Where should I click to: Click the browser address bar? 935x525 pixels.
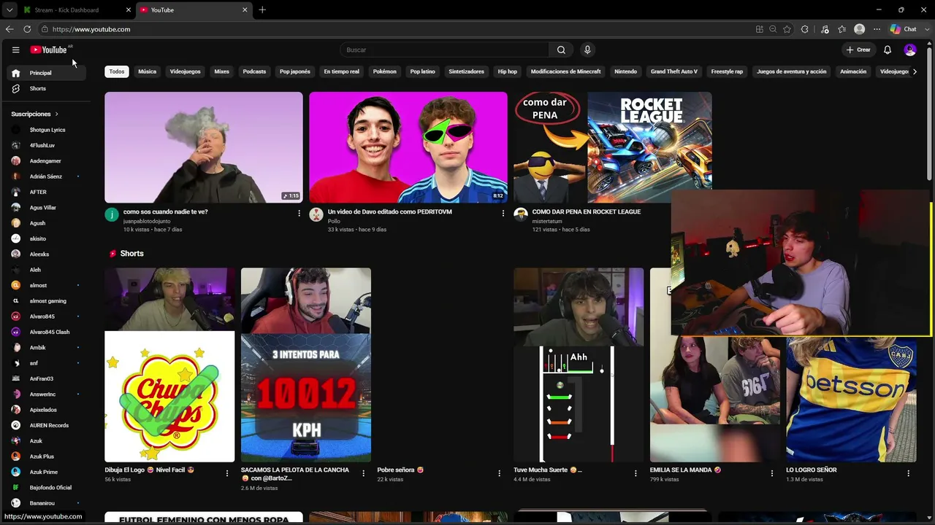click(394, 29)
